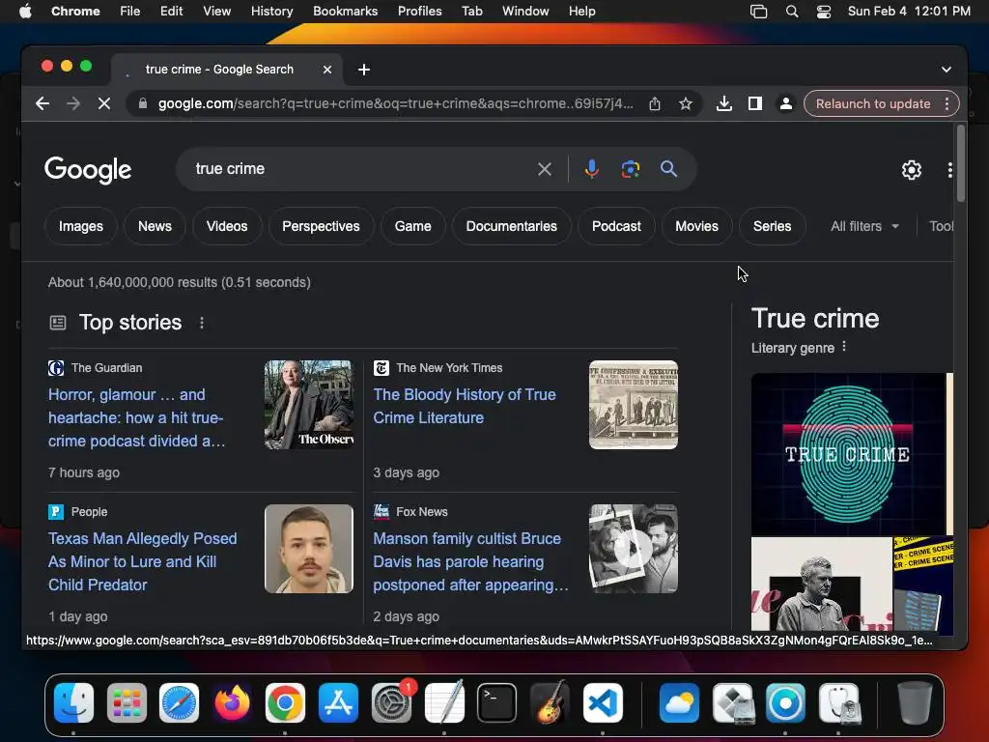989x742 pixels.
Task: Open the Apple menu
Action: 25,12
